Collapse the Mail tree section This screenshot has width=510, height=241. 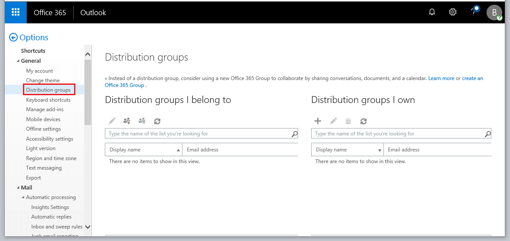18,188
